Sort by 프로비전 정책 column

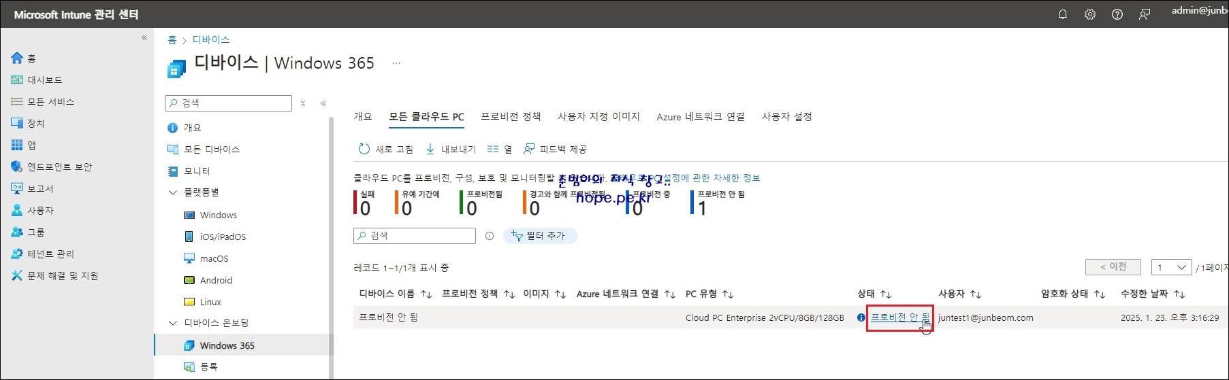pos(479,294)
